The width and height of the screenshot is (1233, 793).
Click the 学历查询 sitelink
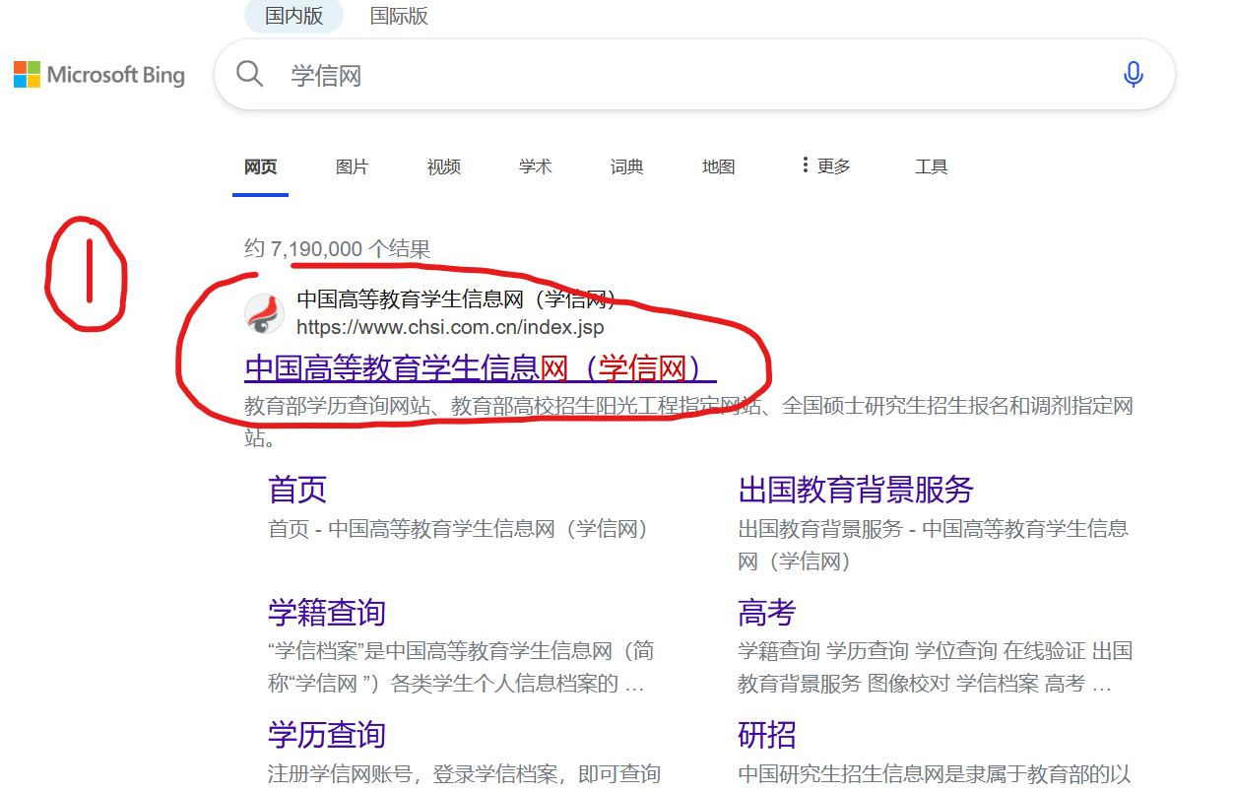click(x=328, y=735)
